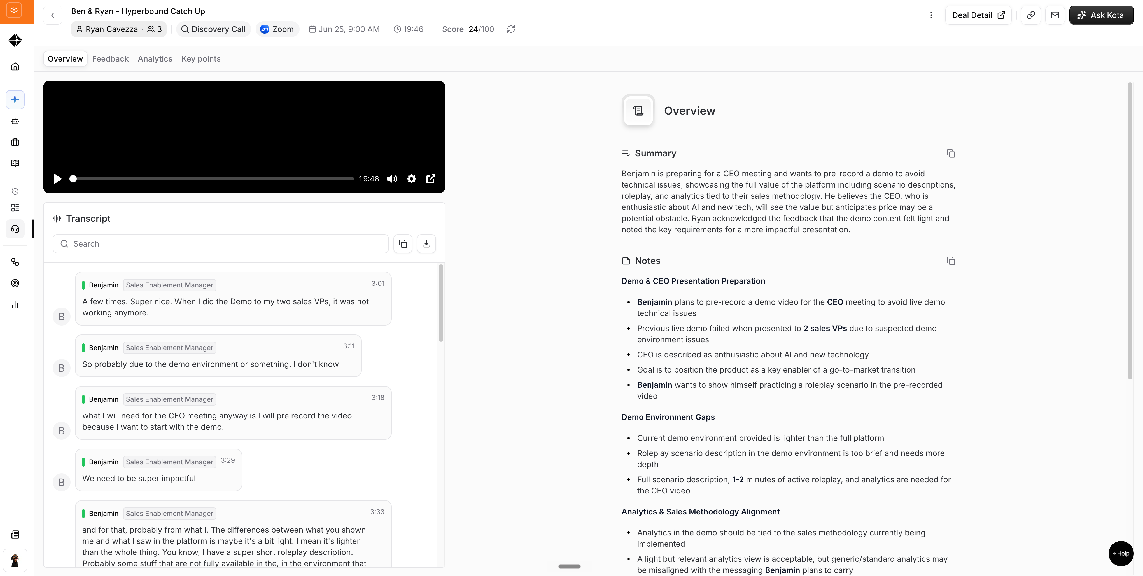Open the email share icon
Image resolution: width=1143 pixels, height=576 pixels.
pos(1055,15)
